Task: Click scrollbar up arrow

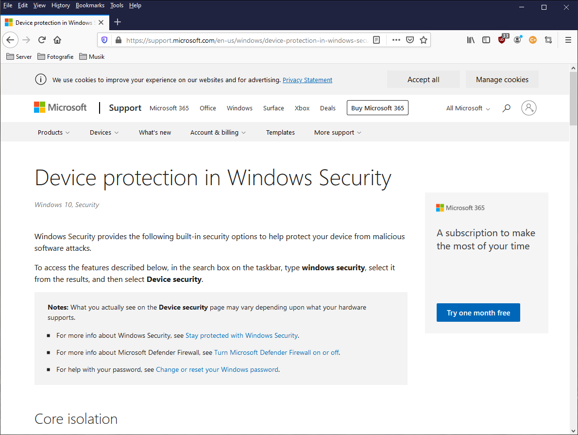Action: pyautogui.click(x=573, y=68)
